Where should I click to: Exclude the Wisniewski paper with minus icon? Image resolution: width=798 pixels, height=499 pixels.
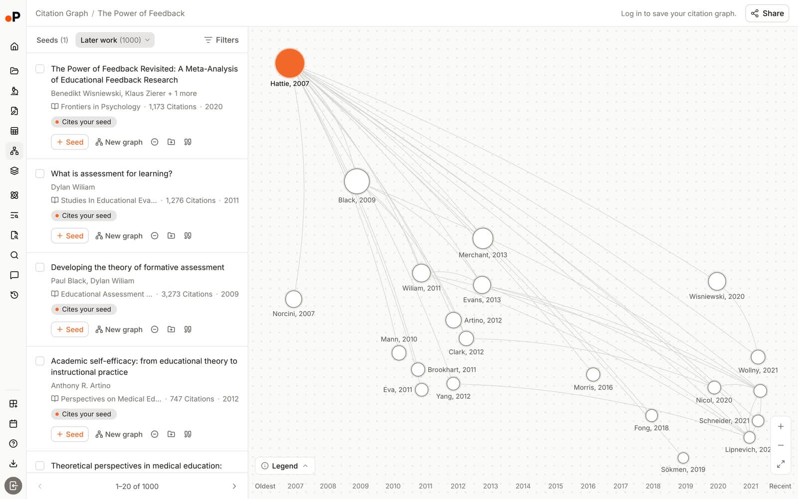(x=155, y=142)
